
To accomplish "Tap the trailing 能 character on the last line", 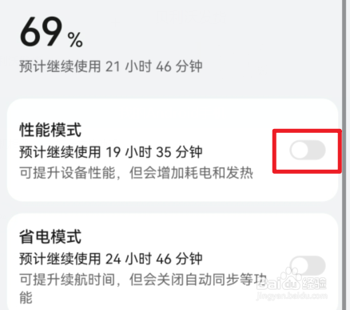I will click(26, 298).
